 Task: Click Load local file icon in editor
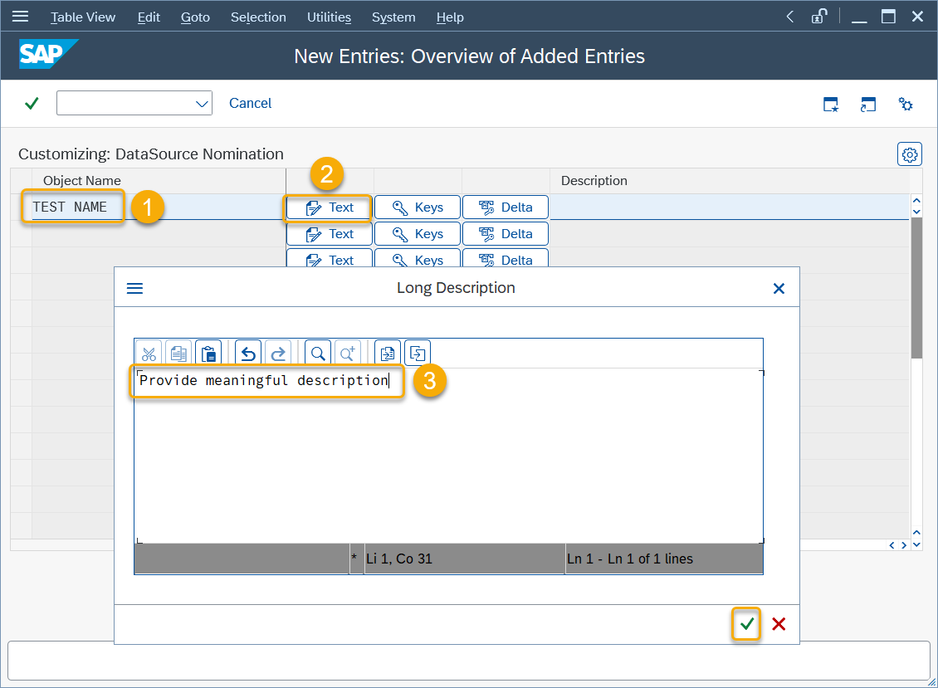coord(387,354)
